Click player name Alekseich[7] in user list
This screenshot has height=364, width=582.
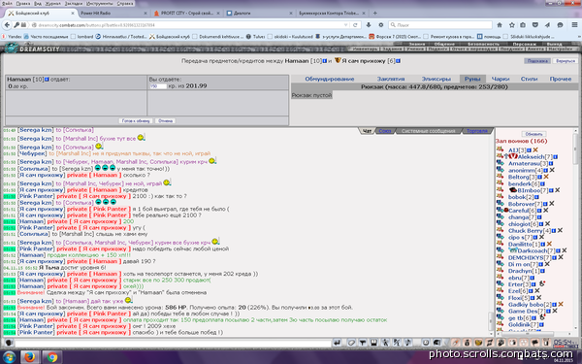(x=535, y=156)
